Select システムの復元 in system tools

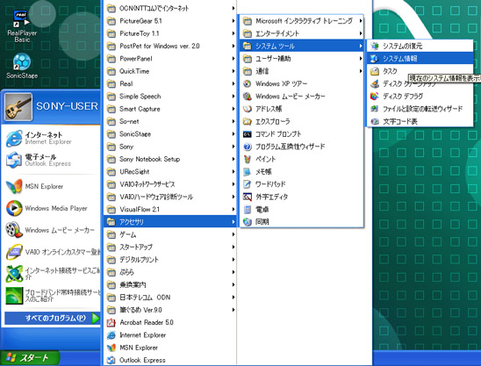[420, 46]
